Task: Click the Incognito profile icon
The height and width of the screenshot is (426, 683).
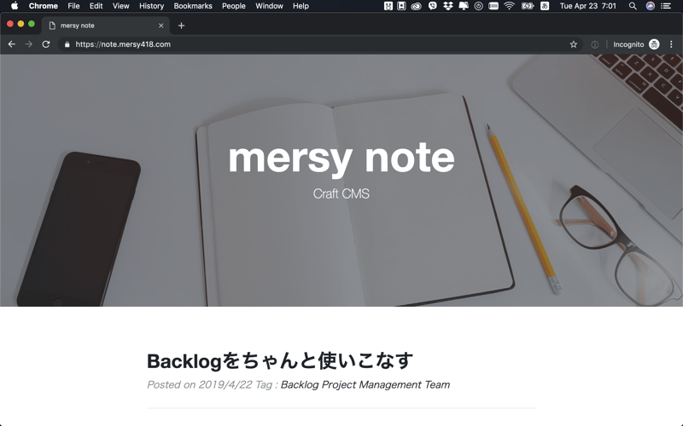Action: (654, 44)
